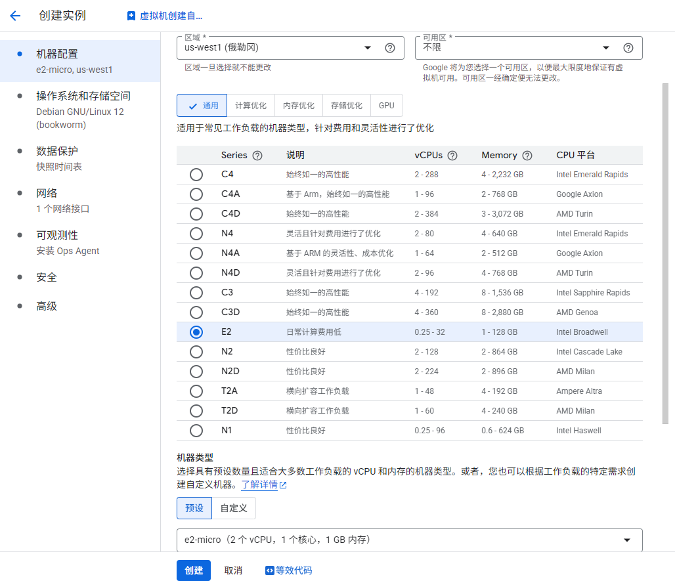This screenshot has height=581, width=675.
Task: Select the N2D series radio button
Action: [196, 372]
